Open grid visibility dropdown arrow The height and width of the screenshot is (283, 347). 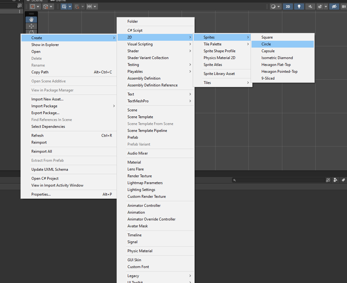(x=70, y=7)
